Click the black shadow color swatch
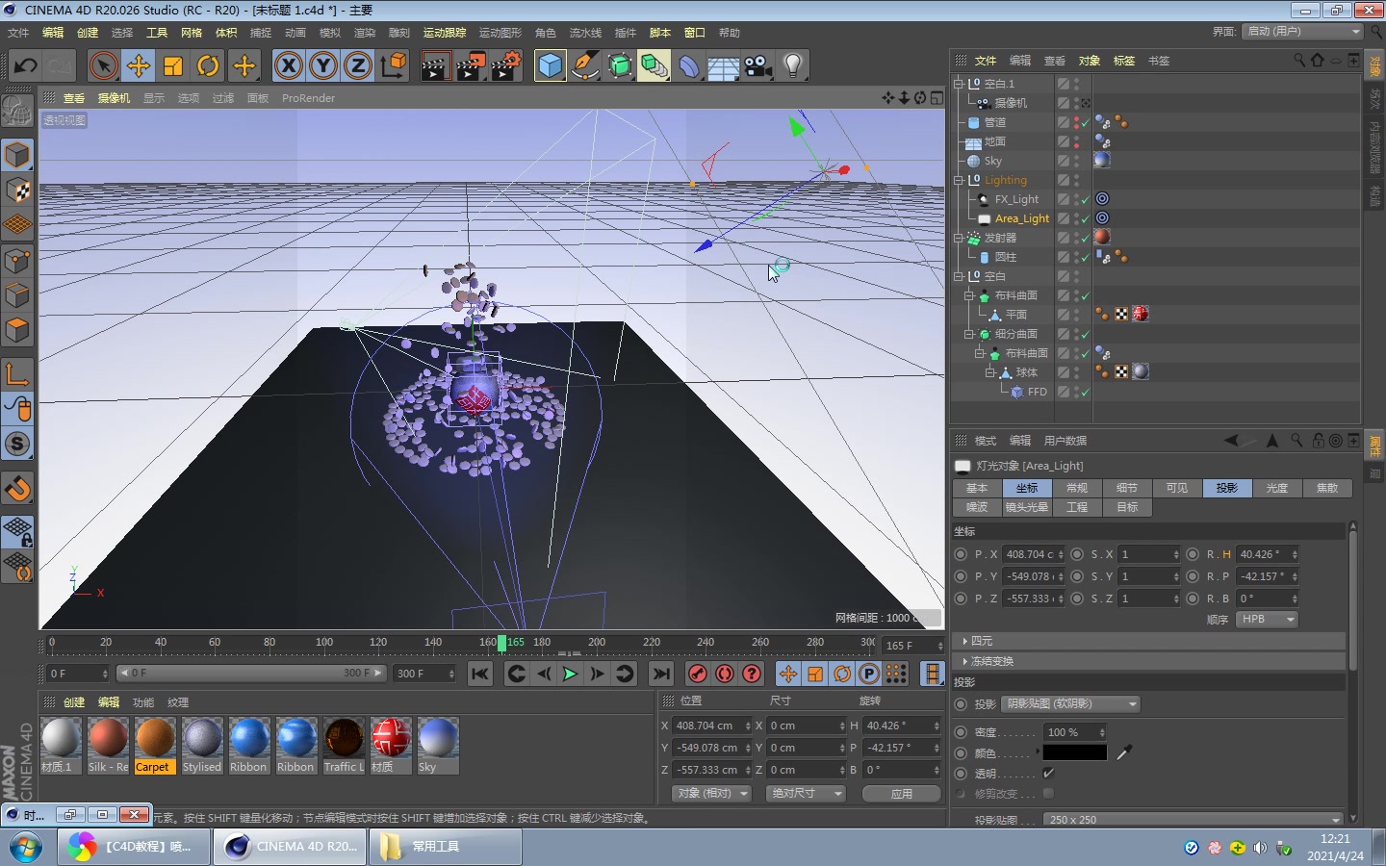Image resolution: width=1386 pixels, height=866 pixels. pos(1074,752)
